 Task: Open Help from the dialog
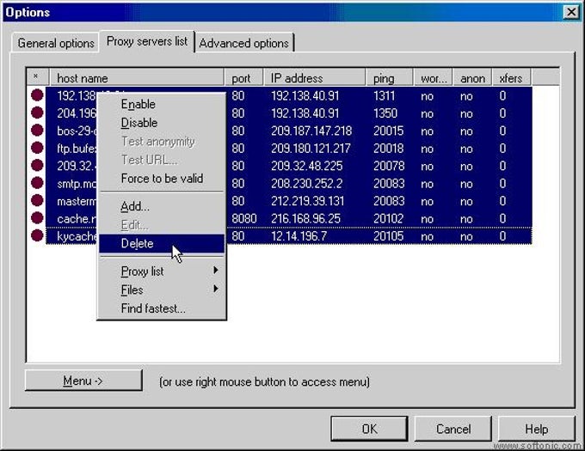click(537, 429)
